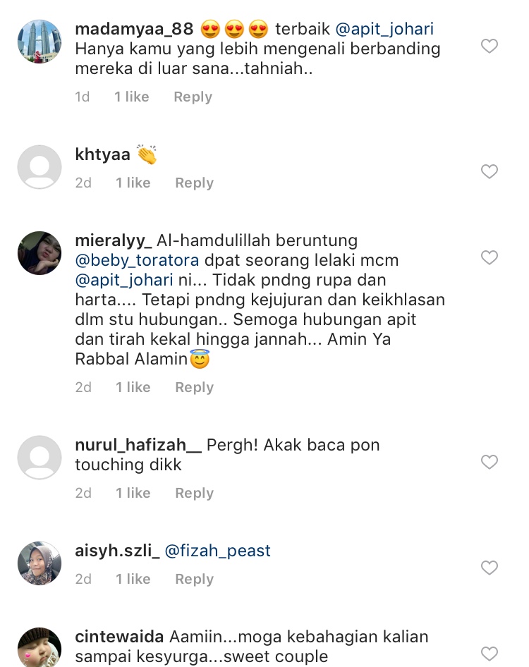Viewport: 529px width, 667px height.
Task: Tap heart beside nurul_hafizah__'s comment
Action: (489, 462)
